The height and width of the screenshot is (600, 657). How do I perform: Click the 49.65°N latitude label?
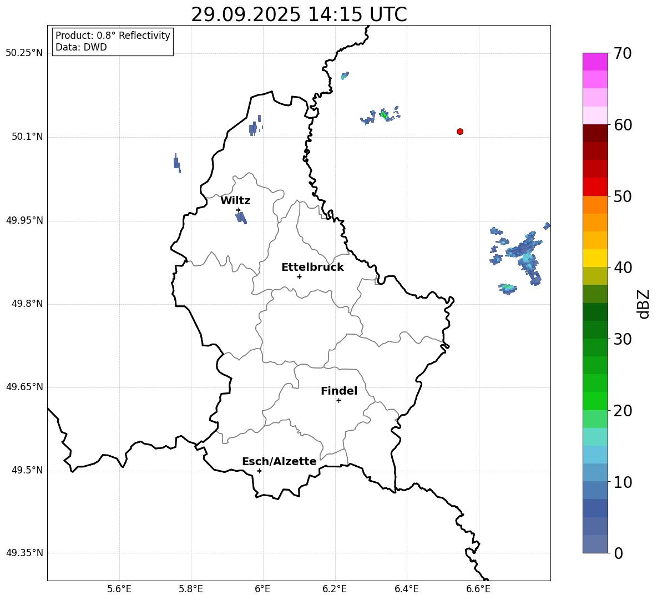pos(24,387)
